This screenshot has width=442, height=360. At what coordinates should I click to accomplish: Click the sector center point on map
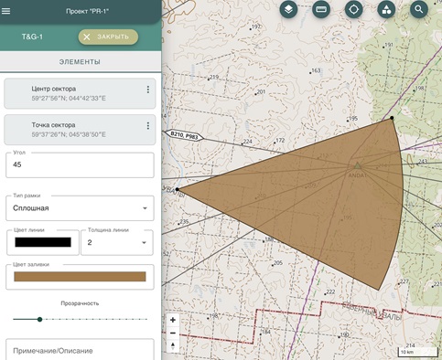(x=178, y=189)
